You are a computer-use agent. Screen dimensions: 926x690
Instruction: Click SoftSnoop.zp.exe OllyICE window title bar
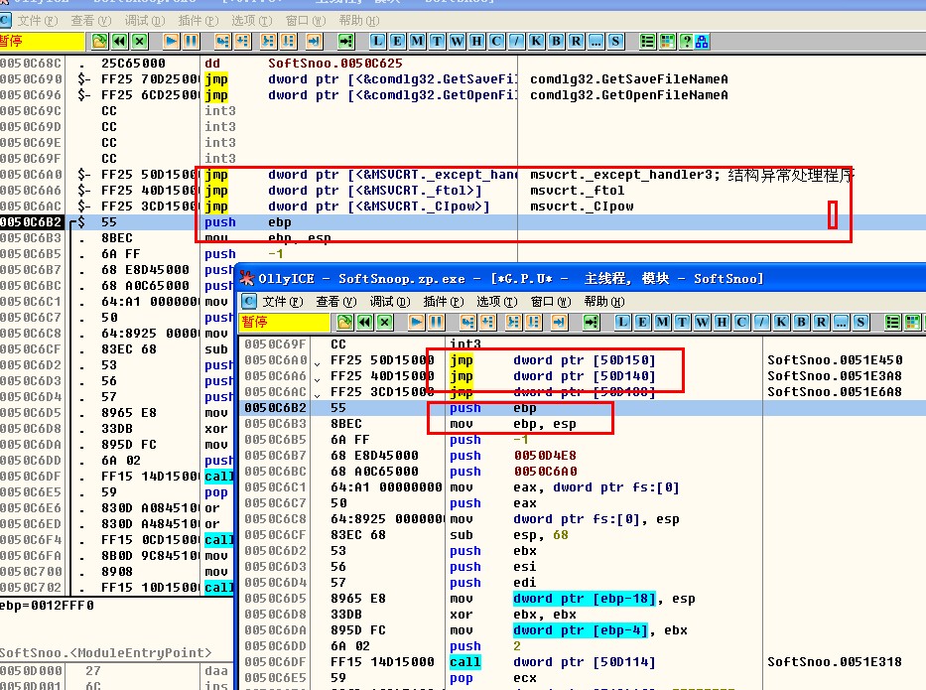[581, 278]
